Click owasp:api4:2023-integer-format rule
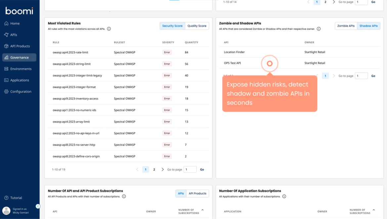The image size is (387, 219). 74,87
